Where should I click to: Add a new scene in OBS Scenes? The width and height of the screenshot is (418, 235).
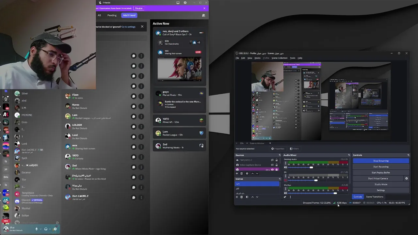[x=237, y=197]
